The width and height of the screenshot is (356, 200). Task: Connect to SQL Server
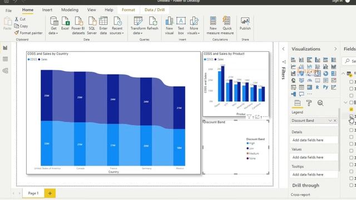tap(92, 26)
